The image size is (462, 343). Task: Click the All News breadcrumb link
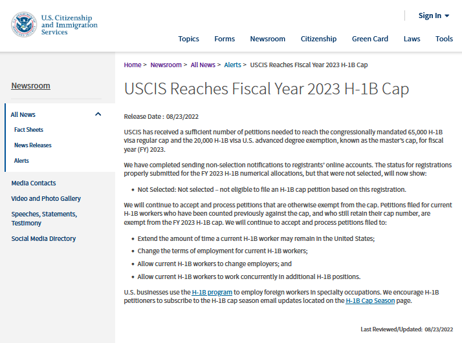(203, 65)
